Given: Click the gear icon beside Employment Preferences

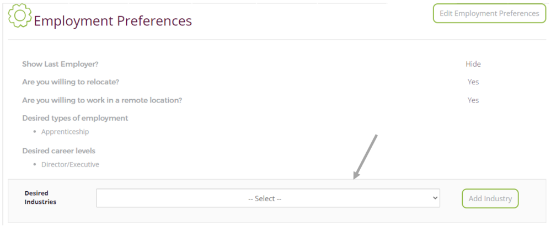Looking at the screenshot, I should point(20,15).
